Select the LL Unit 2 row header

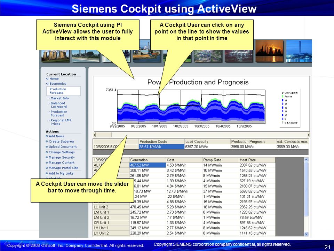coord(111,207)
